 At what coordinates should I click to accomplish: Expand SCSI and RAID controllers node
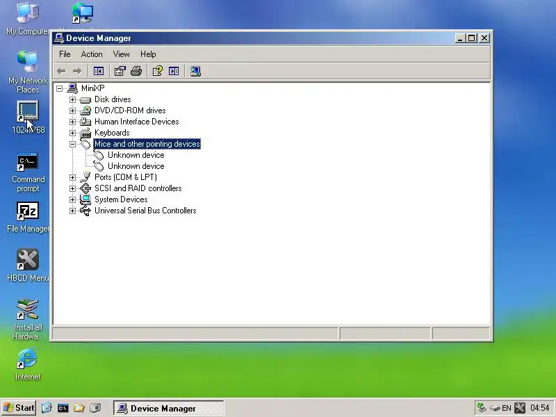pos(73,188)
